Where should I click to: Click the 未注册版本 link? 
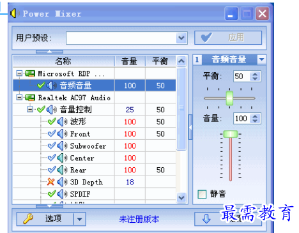(139, 219)
